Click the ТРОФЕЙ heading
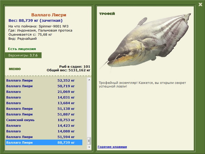205x154 pixels. point(107,14)
